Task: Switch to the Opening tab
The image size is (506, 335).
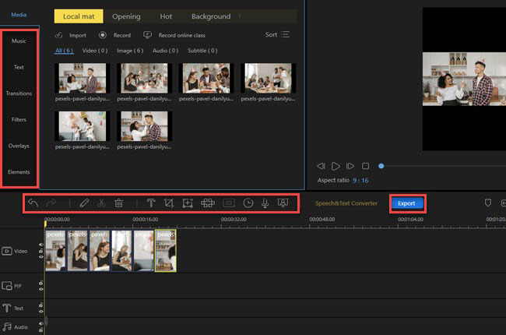Action: (x=126, y=16)
